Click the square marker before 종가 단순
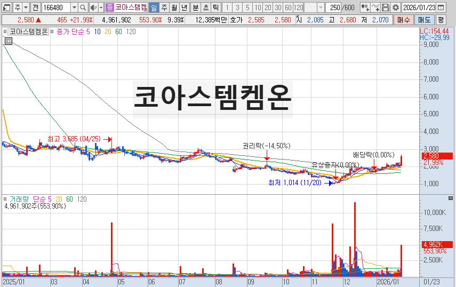Viewport: 456px width, 287px height. (x=52, y=31)
